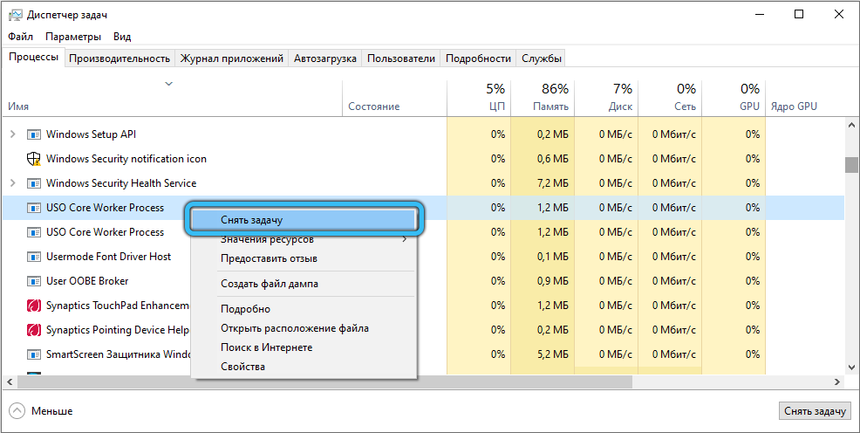Click the vertical scrollbar thumb
The height and width of the screenshot is (433, 860).
tap(851, 165)
